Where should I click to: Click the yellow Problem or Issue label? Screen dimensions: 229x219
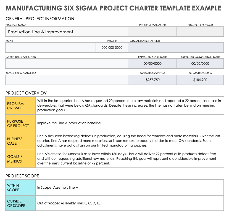pyautogui.click(x=20, y=106)
